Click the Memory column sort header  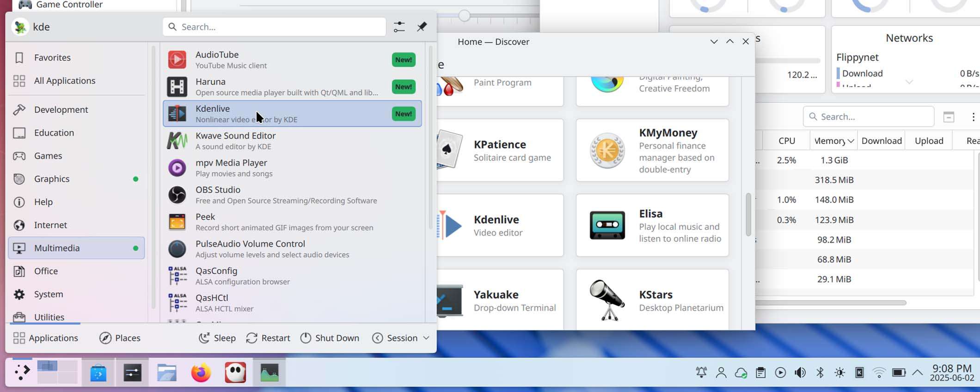[x=833, y=141]
